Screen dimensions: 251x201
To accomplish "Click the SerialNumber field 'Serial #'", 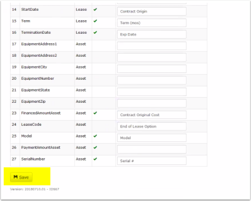I will tap(152, 161).
